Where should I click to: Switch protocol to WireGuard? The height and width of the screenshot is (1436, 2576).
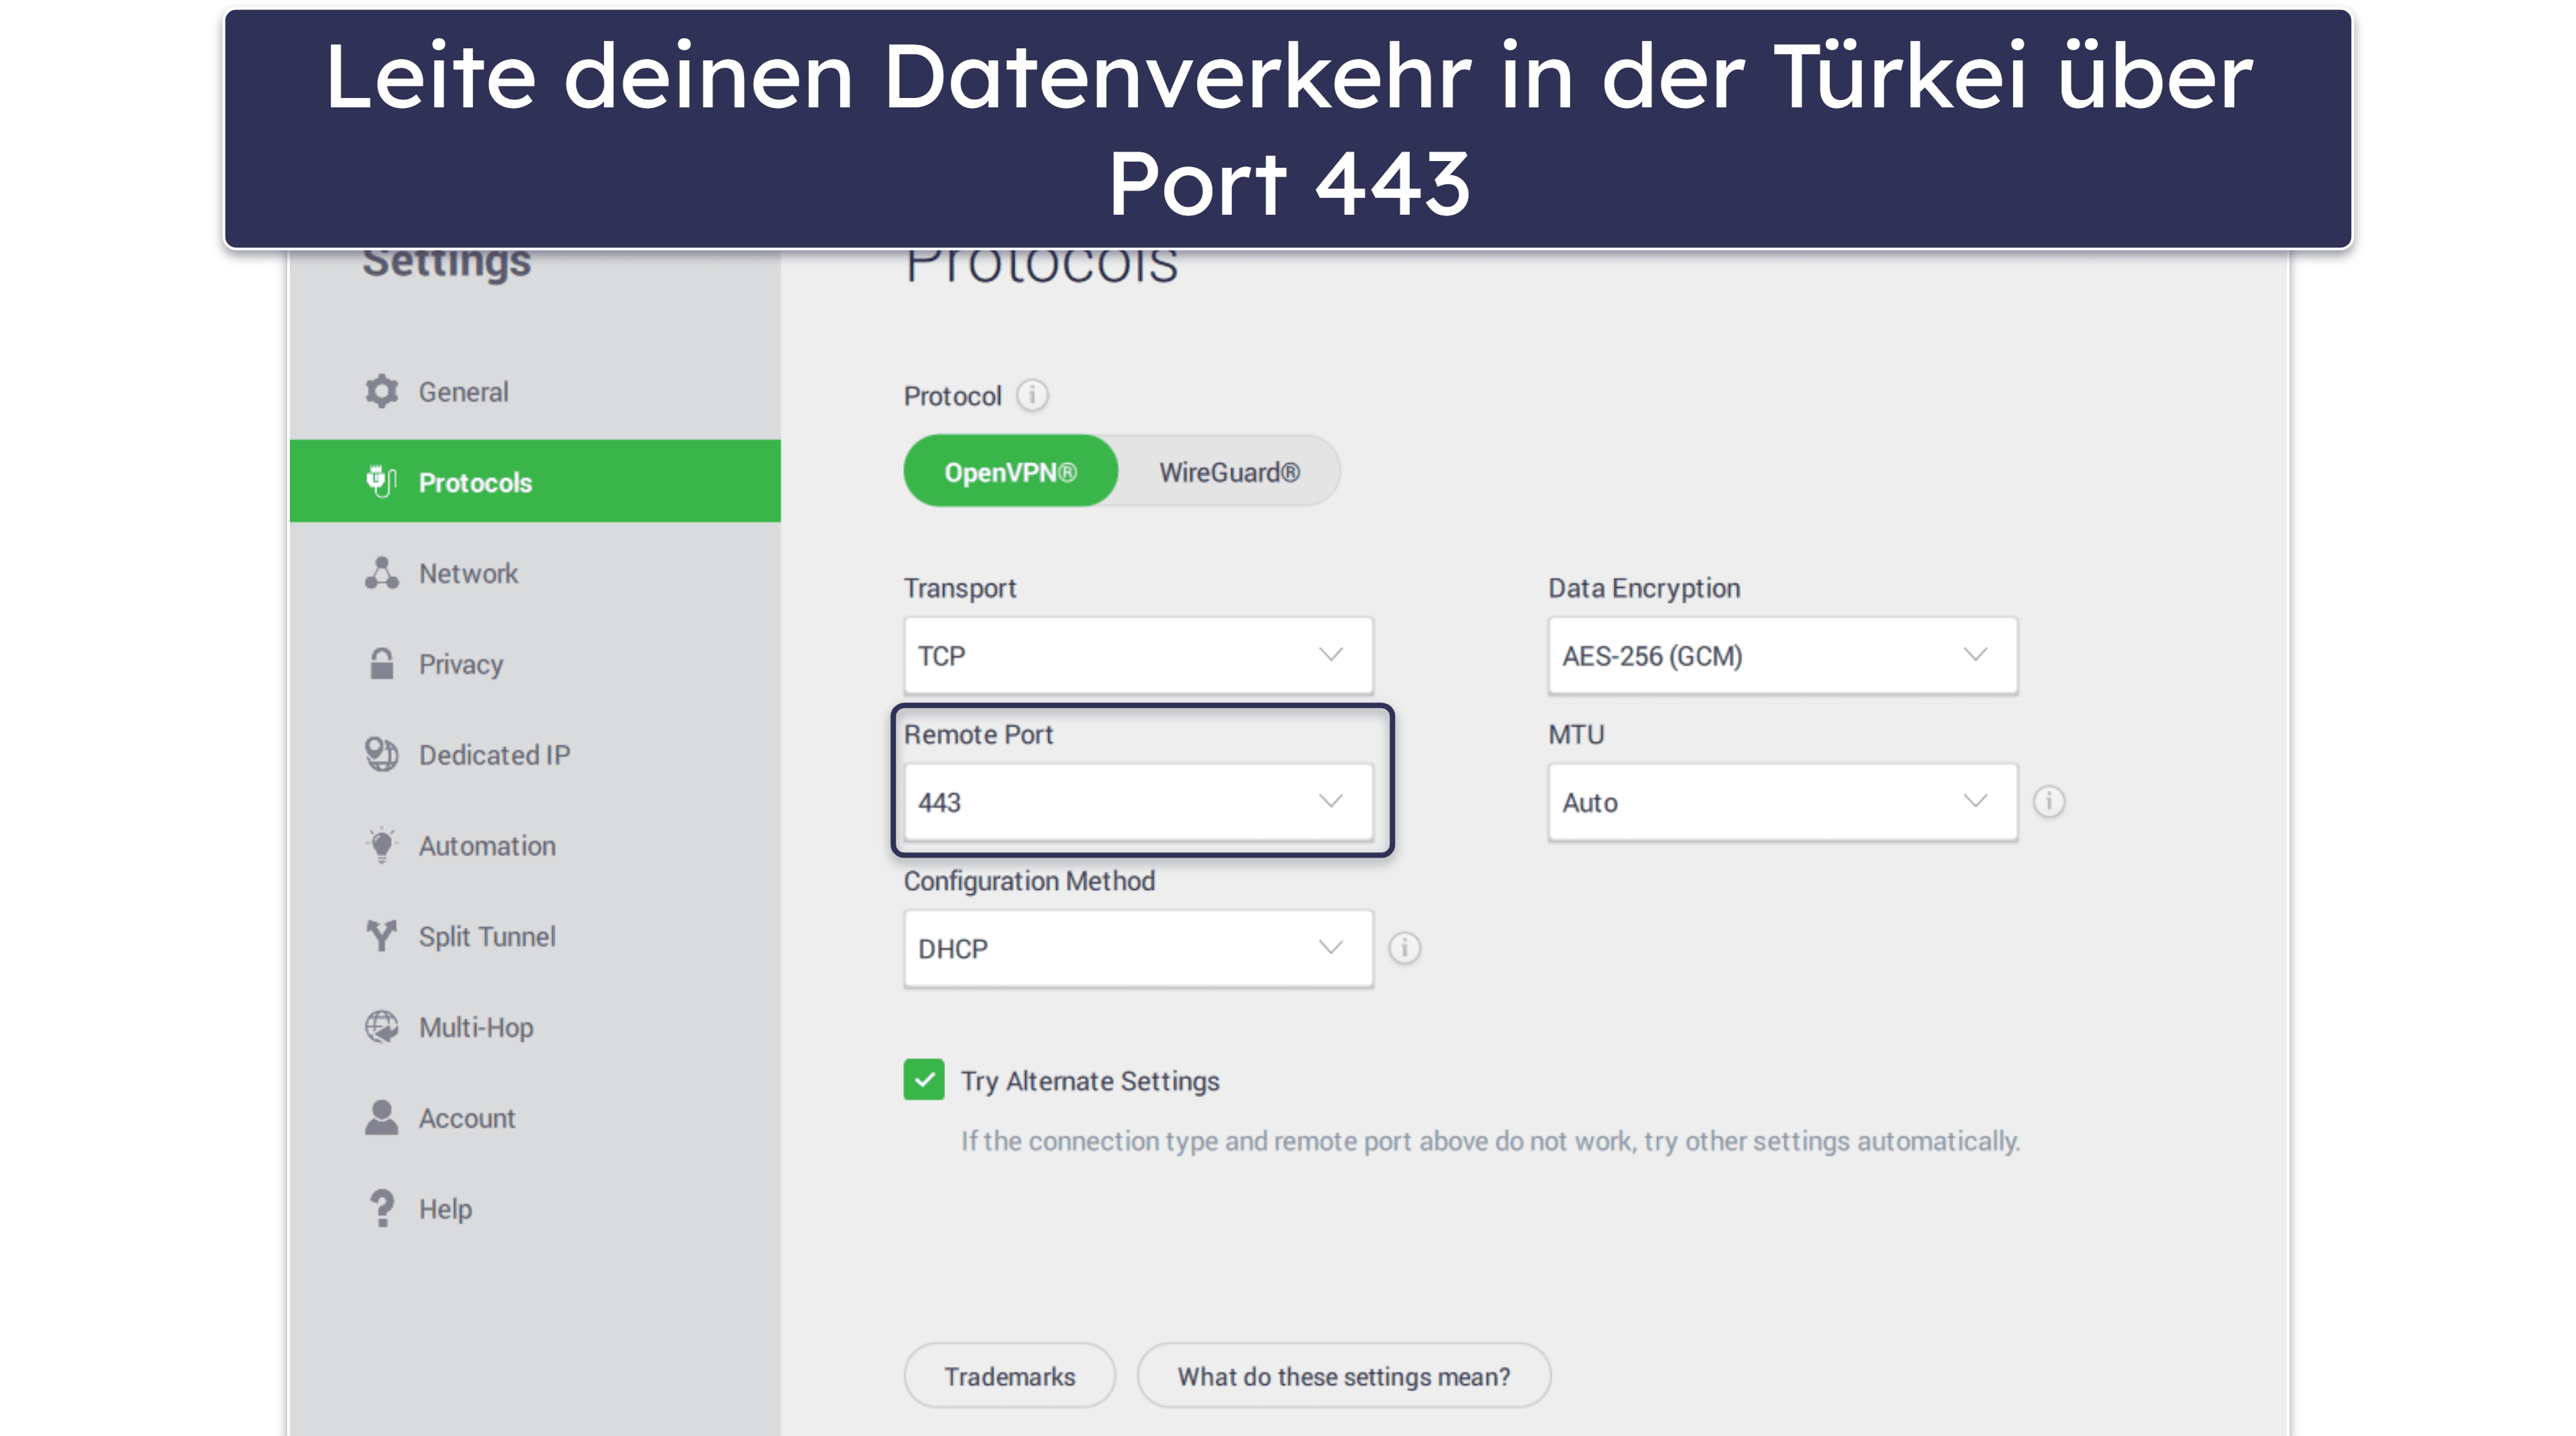[x=1229, y=471]
